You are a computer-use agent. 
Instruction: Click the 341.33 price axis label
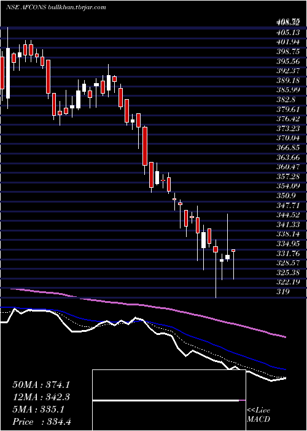point(287,225)
